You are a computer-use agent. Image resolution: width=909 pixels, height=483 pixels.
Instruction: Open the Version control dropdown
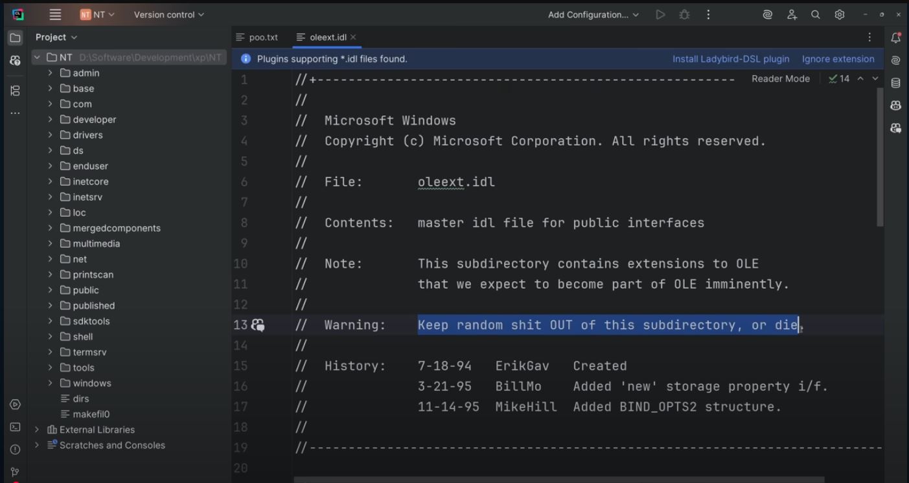pyautogui.click(x=168, y=14)
